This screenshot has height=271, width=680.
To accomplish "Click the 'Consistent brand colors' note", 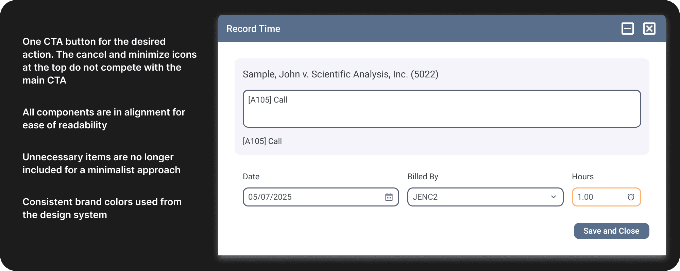I will pos(102,208).
